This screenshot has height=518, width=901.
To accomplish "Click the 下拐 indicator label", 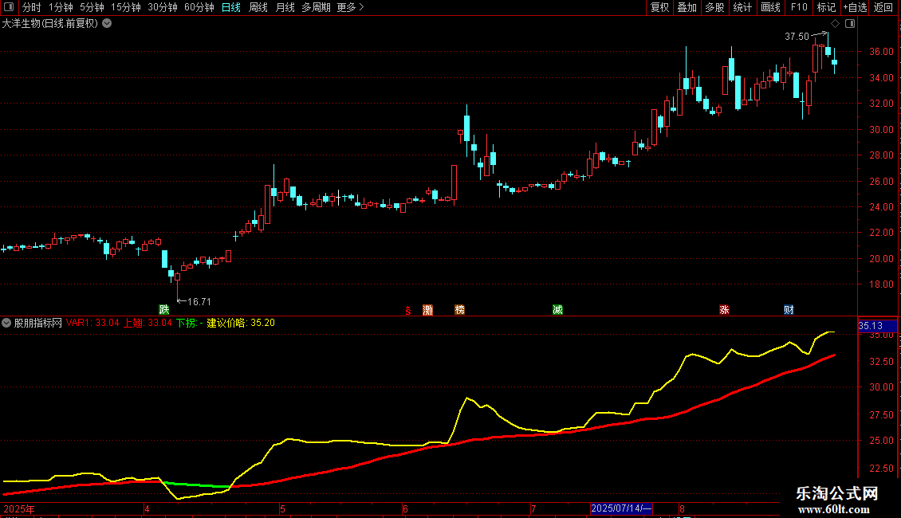I will click(190, 323).
